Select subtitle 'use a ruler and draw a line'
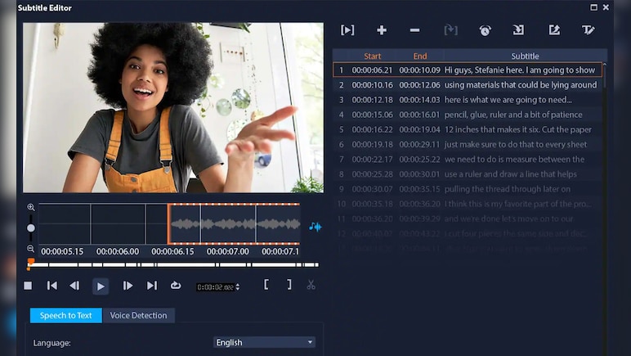This screenshot has height=356, width=631. pos(468,174)
